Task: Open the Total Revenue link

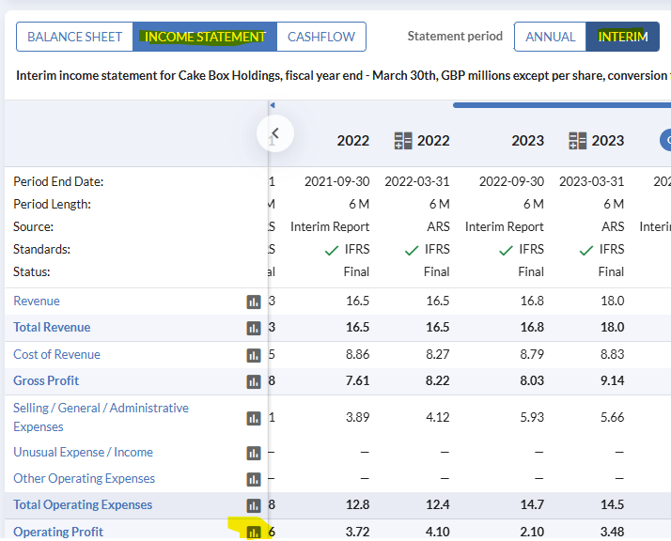Action: [x=52, y=327]
